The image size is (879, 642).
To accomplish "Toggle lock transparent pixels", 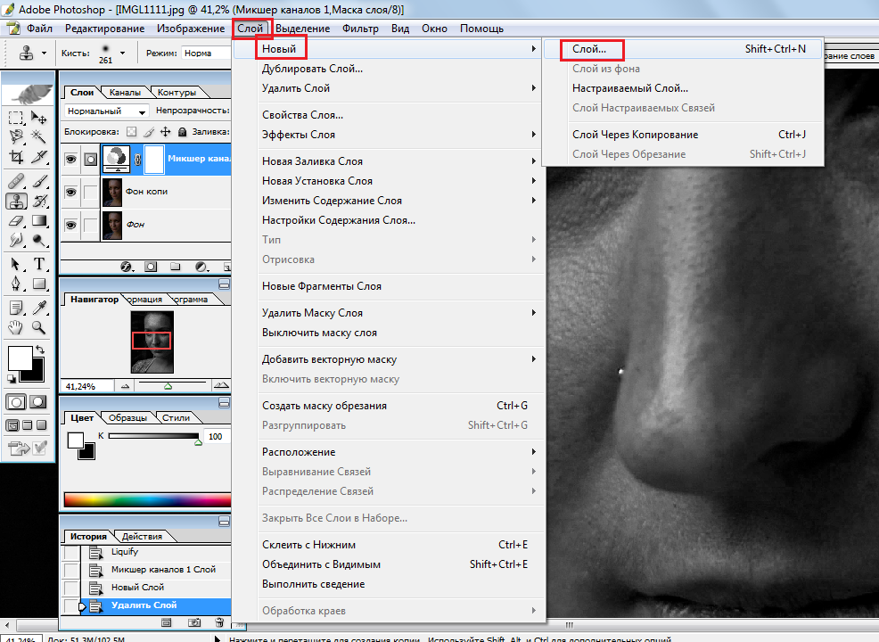I will pos(131,132).
